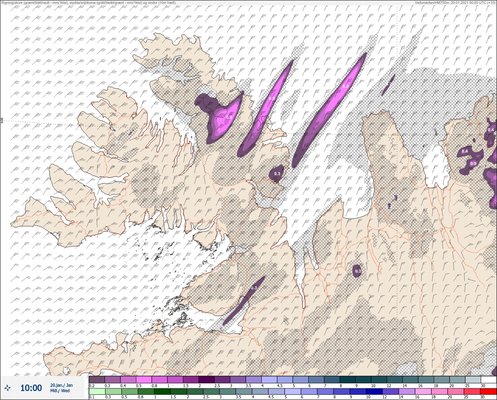Viewport: 497px width, 400px height.
Task: Click the Veðurstofan star logo beside 10:00
Action: click(7, 388)
